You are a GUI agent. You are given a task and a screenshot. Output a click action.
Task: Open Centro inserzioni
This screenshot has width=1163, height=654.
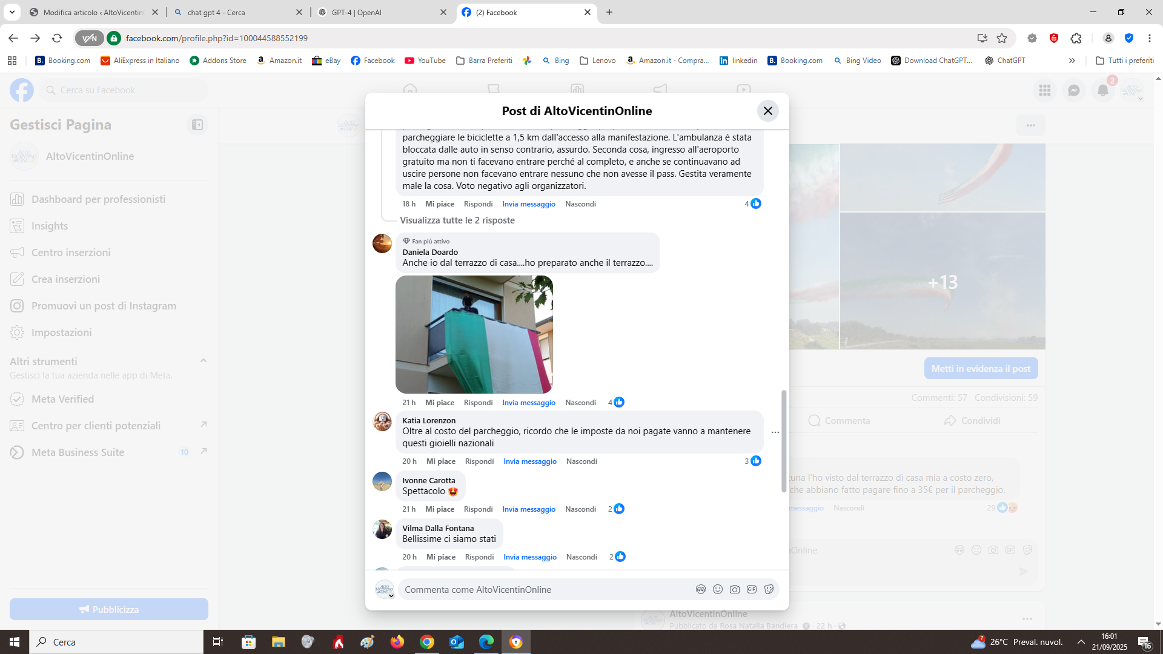click(109, 253)
